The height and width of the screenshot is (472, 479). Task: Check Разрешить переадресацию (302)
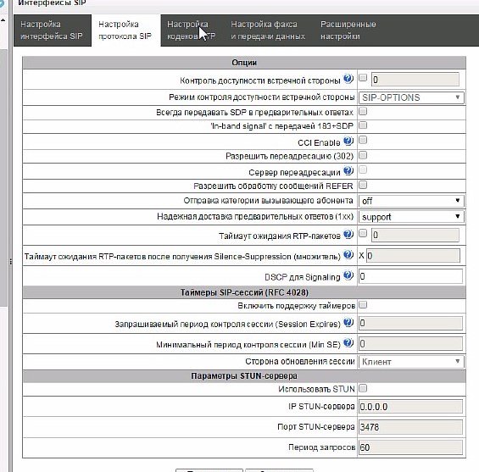coord(363,155)
